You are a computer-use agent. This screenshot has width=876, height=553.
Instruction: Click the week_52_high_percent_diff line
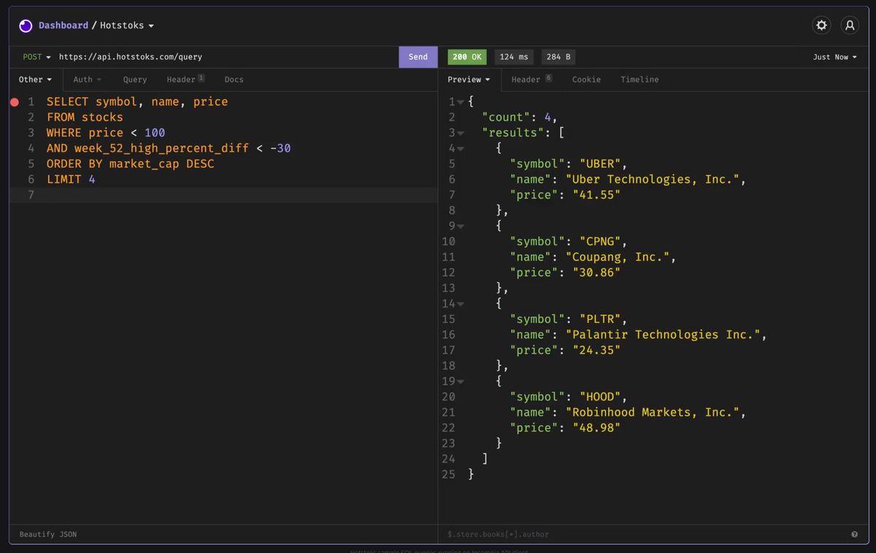tap(169, 148)
